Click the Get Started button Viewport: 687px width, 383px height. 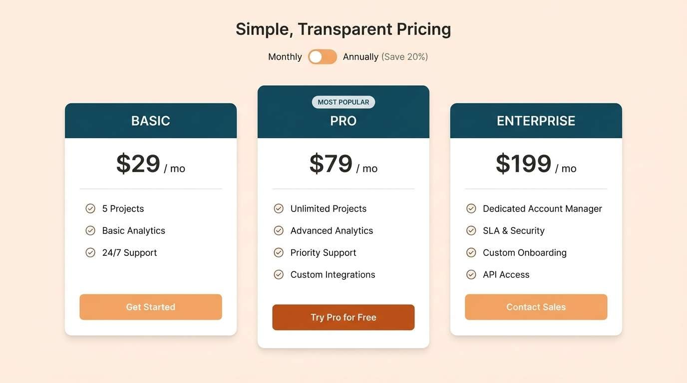pos(150,307)
